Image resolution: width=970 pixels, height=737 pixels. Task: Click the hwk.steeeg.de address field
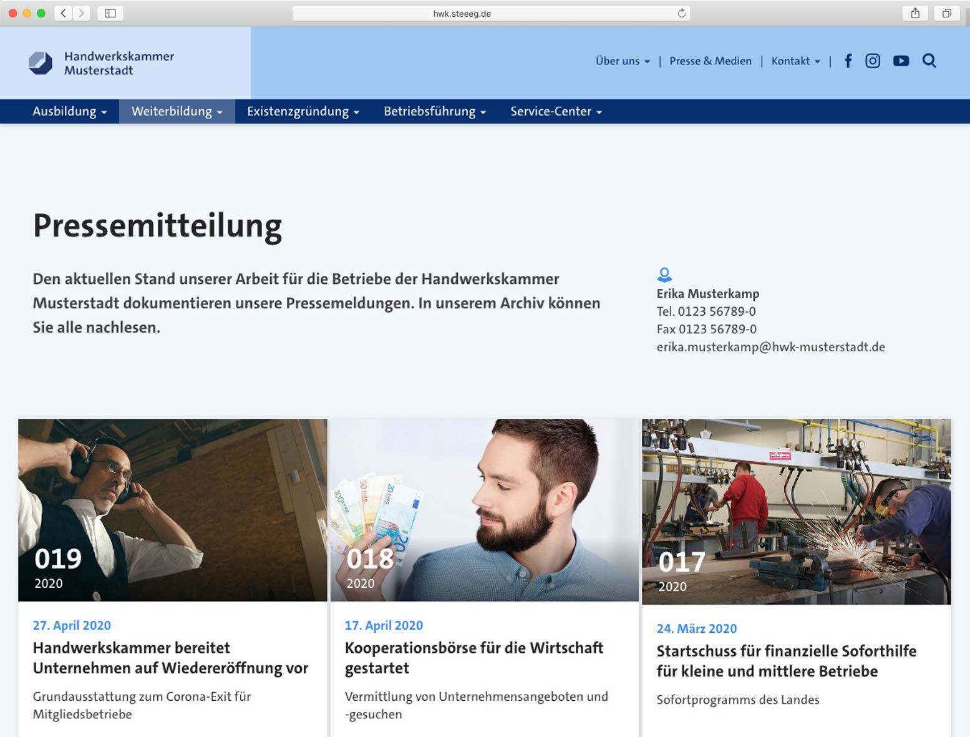[x=462, y=13]
